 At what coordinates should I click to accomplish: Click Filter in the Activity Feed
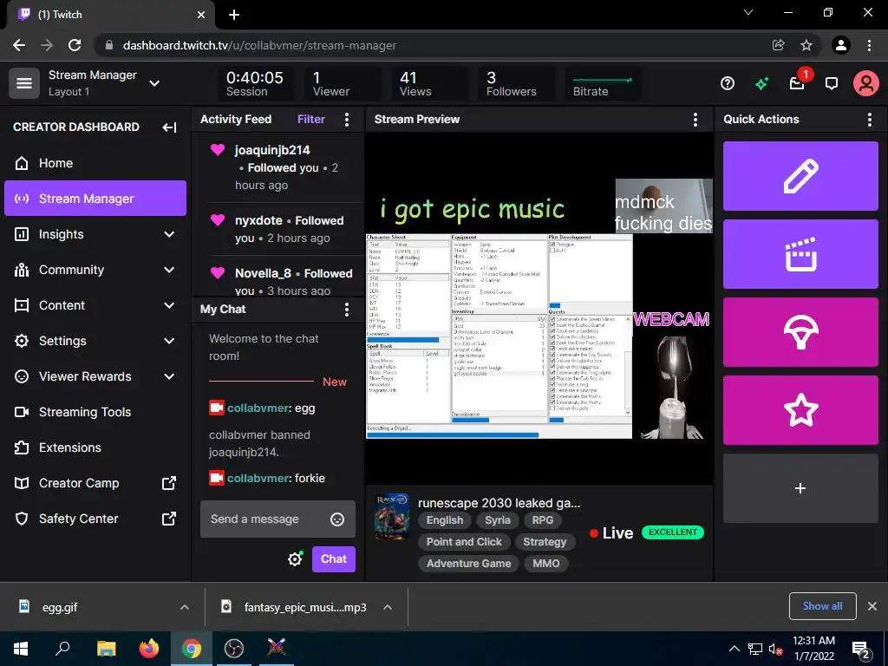pyautogui.click(x=311, y=119)
